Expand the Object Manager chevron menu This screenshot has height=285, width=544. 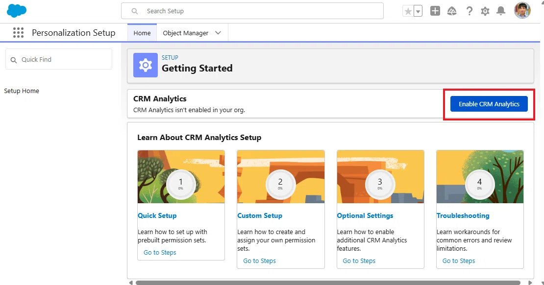coord(218,33)
